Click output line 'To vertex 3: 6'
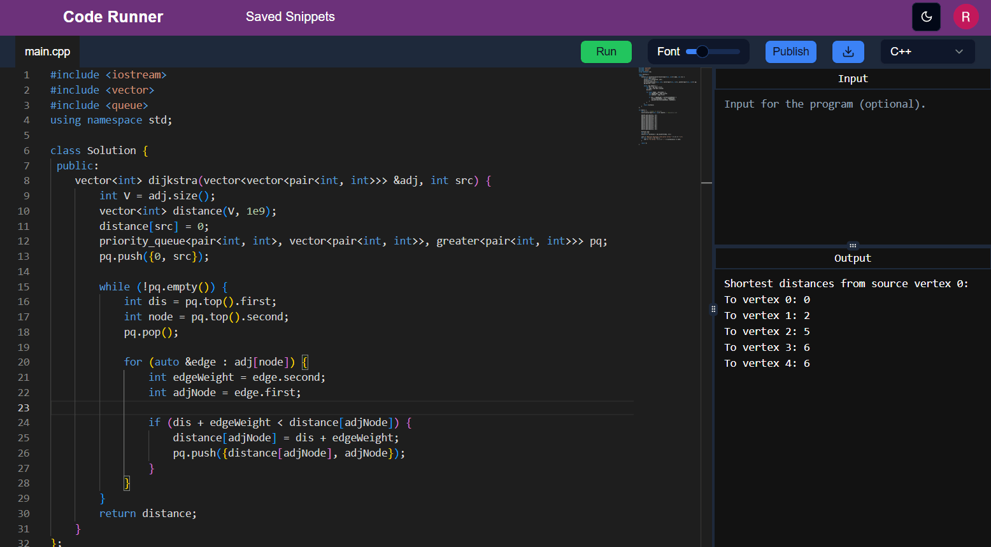This screenshot has width=991, height=547. click(x=767, y=347)
